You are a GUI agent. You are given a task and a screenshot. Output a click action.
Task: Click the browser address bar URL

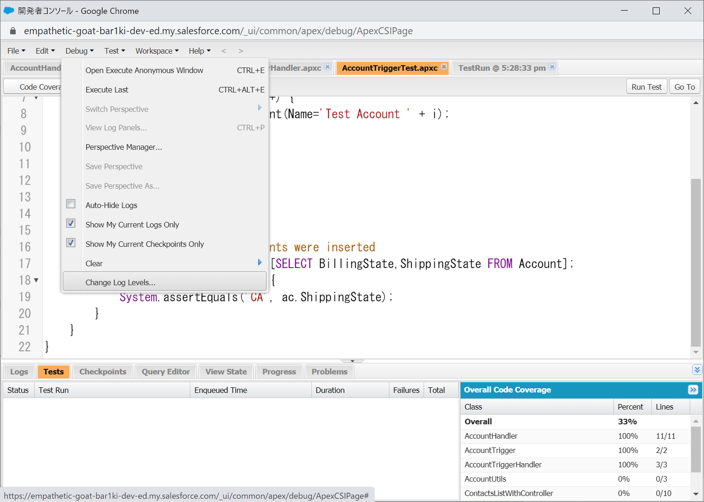click(218, 31)
